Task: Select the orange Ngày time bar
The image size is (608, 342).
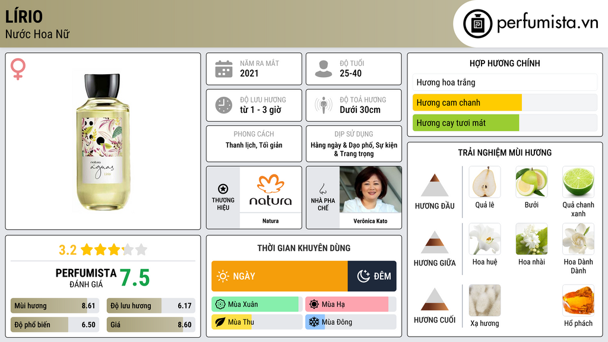Action: click(280, 276)
